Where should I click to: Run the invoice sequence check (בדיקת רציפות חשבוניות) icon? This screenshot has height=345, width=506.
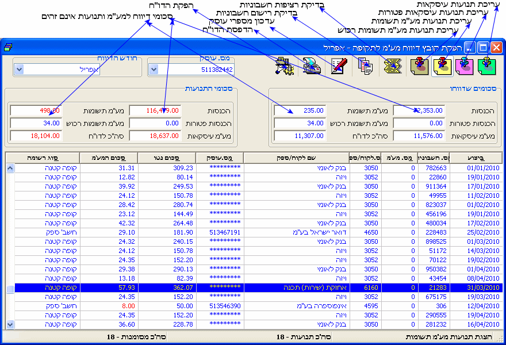pyautogui.click(x=393, y=66)
